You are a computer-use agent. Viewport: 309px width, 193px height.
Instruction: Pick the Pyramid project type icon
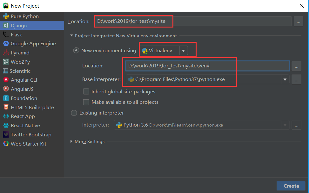6,53
